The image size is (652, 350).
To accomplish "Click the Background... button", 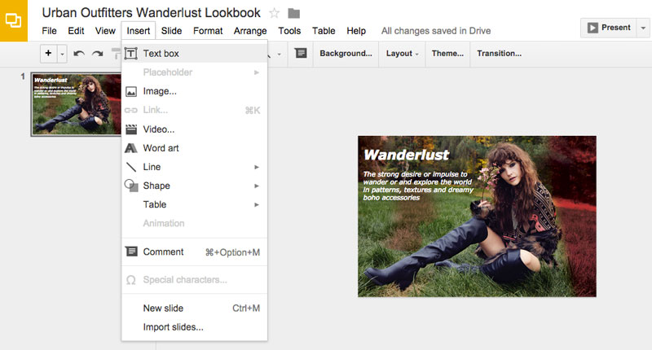I will pyautogui.click(x=346, y=54).
